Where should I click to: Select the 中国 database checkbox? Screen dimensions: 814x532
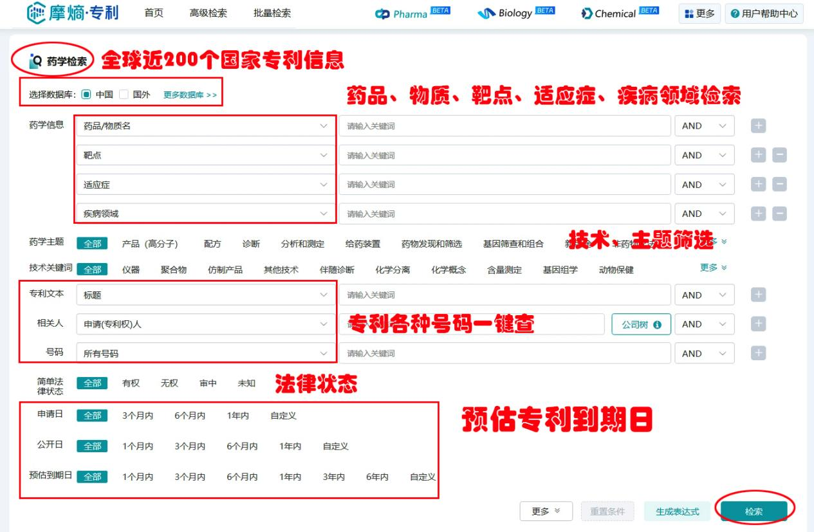pos(86,94)
